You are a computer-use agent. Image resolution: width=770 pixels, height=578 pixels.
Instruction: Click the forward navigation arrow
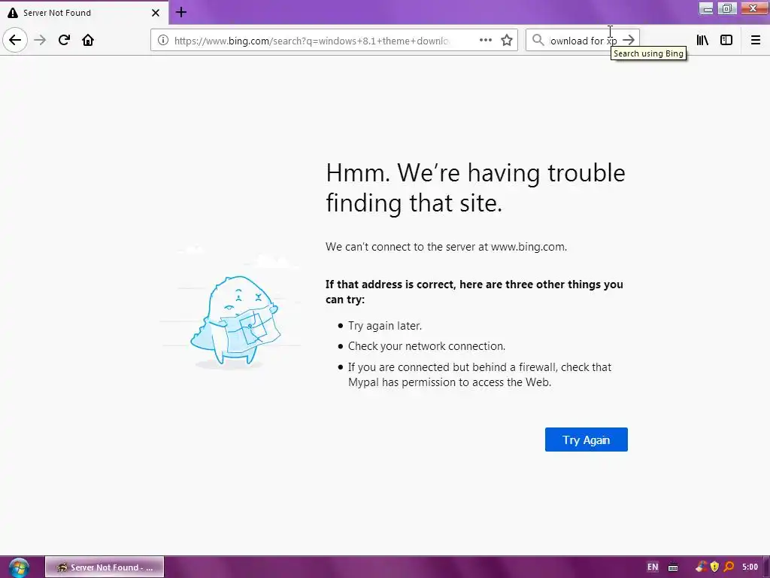[x=41, y=40]
